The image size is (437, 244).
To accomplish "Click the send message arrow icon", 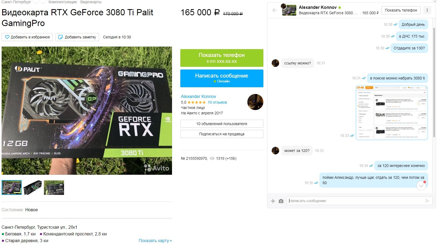I will click(x=427, y=201).
